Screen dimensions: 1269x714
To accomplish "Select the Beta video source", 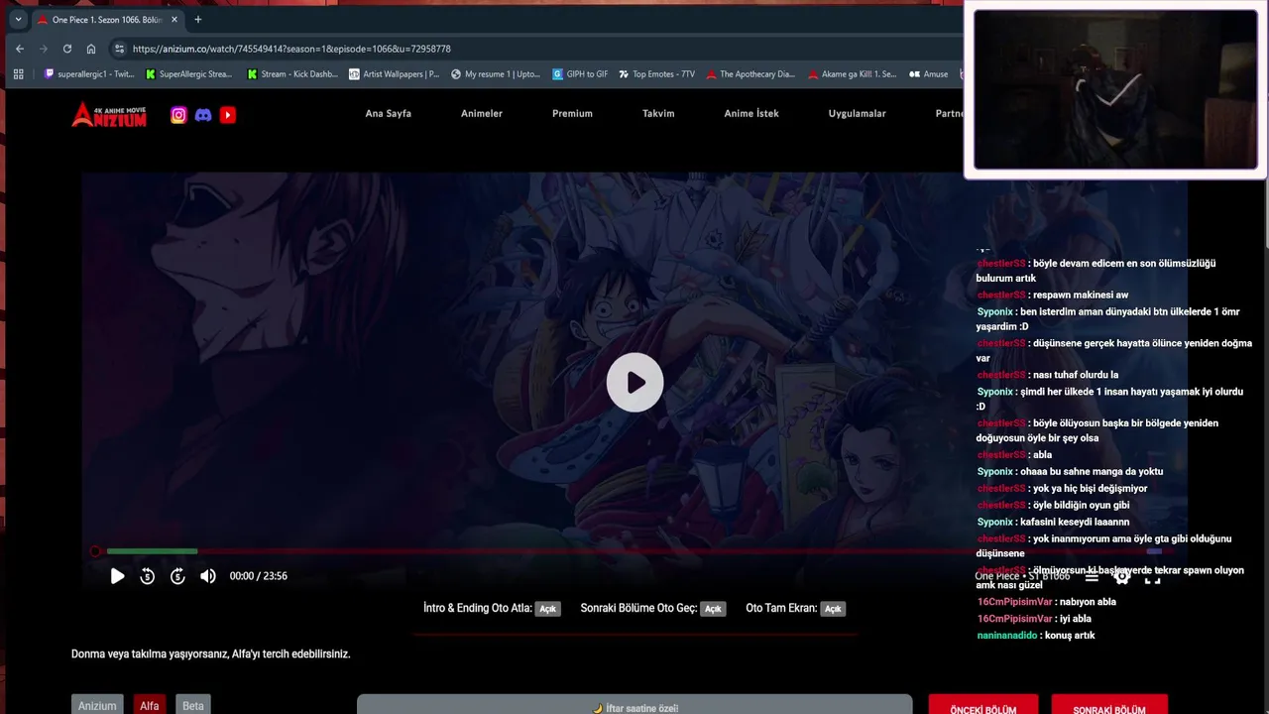I will [193, 705].
